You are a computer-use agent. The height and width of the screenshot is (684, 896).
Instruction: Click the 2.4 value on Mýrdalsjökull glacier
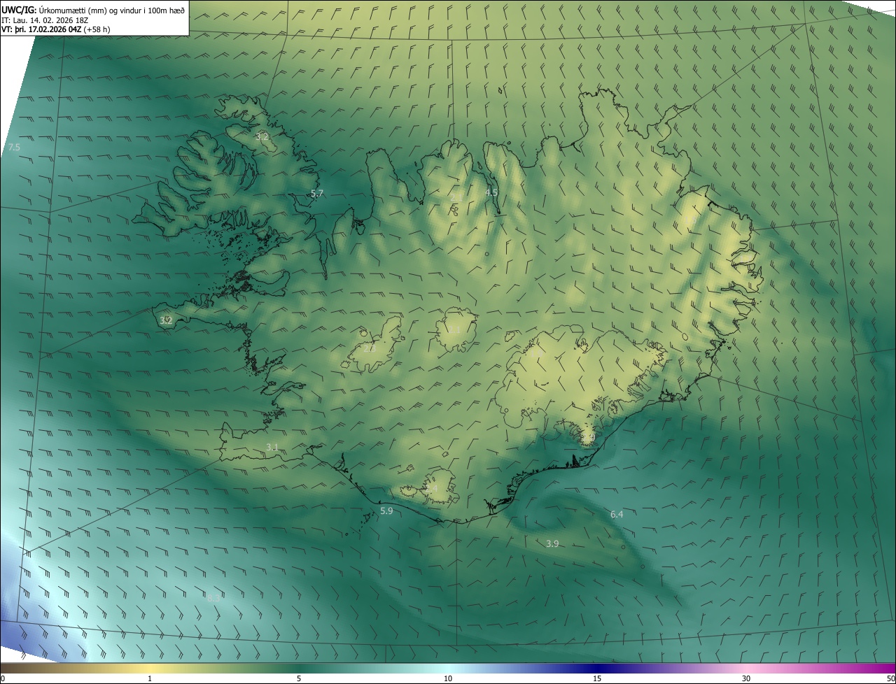pyautogui.click(x=430, y=488)
